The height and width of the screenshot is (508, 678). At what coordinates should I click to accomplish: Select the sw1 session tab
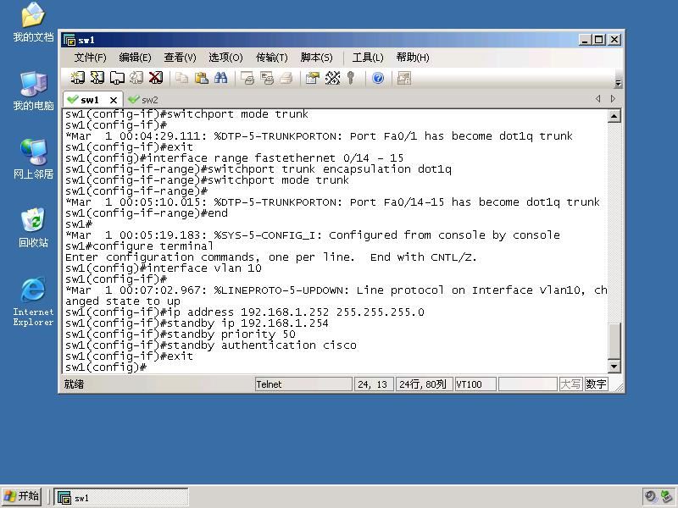pyautogui.click(x=90, y=100)
